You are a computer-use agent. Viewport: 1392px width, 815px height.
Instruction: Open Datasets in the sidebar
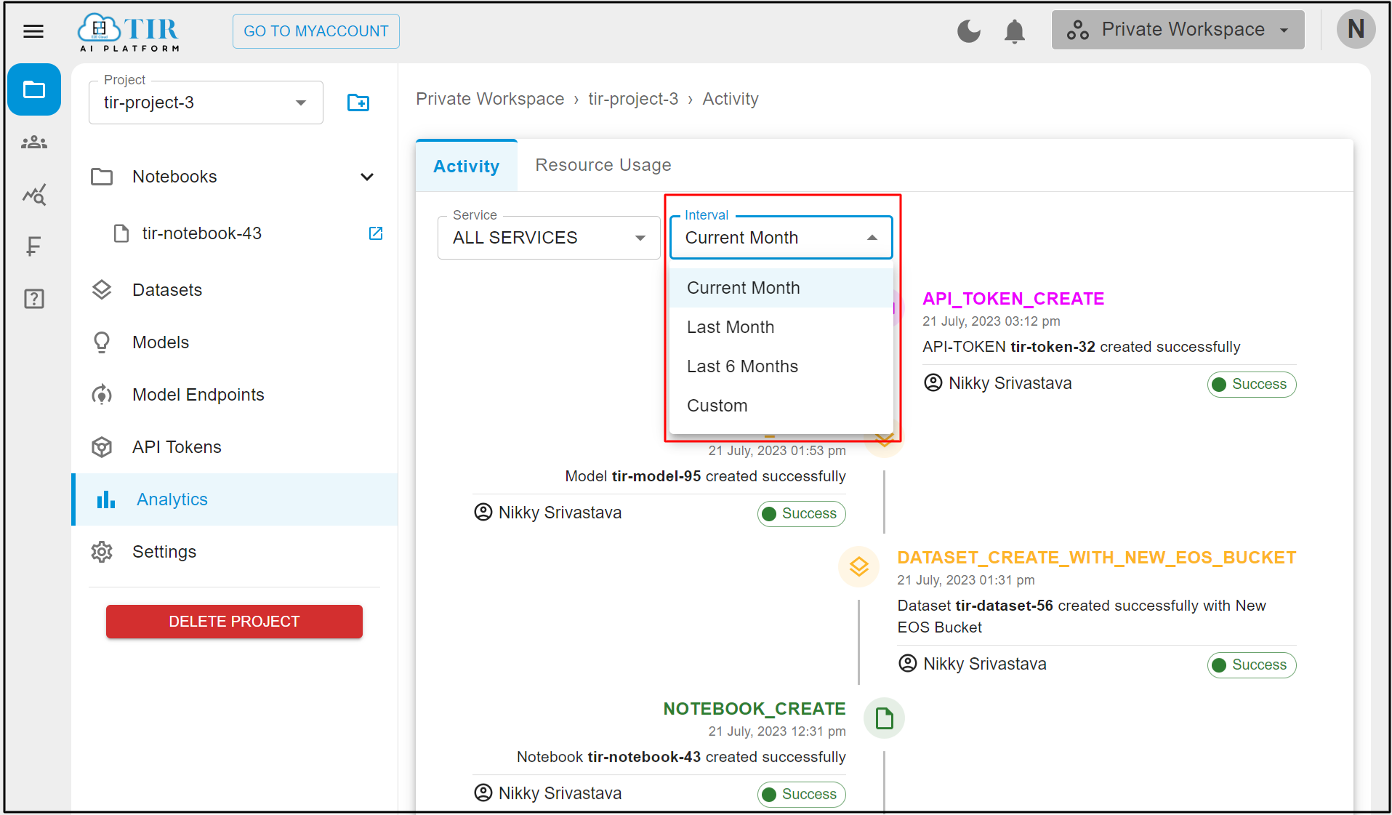click(234, 290)
